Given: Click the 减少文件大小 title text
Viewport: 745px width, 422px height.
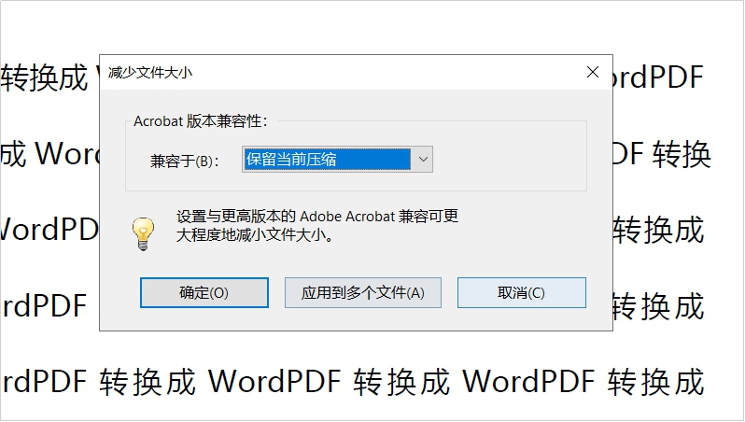Looking at the screenshot, I should pos(150,73).
